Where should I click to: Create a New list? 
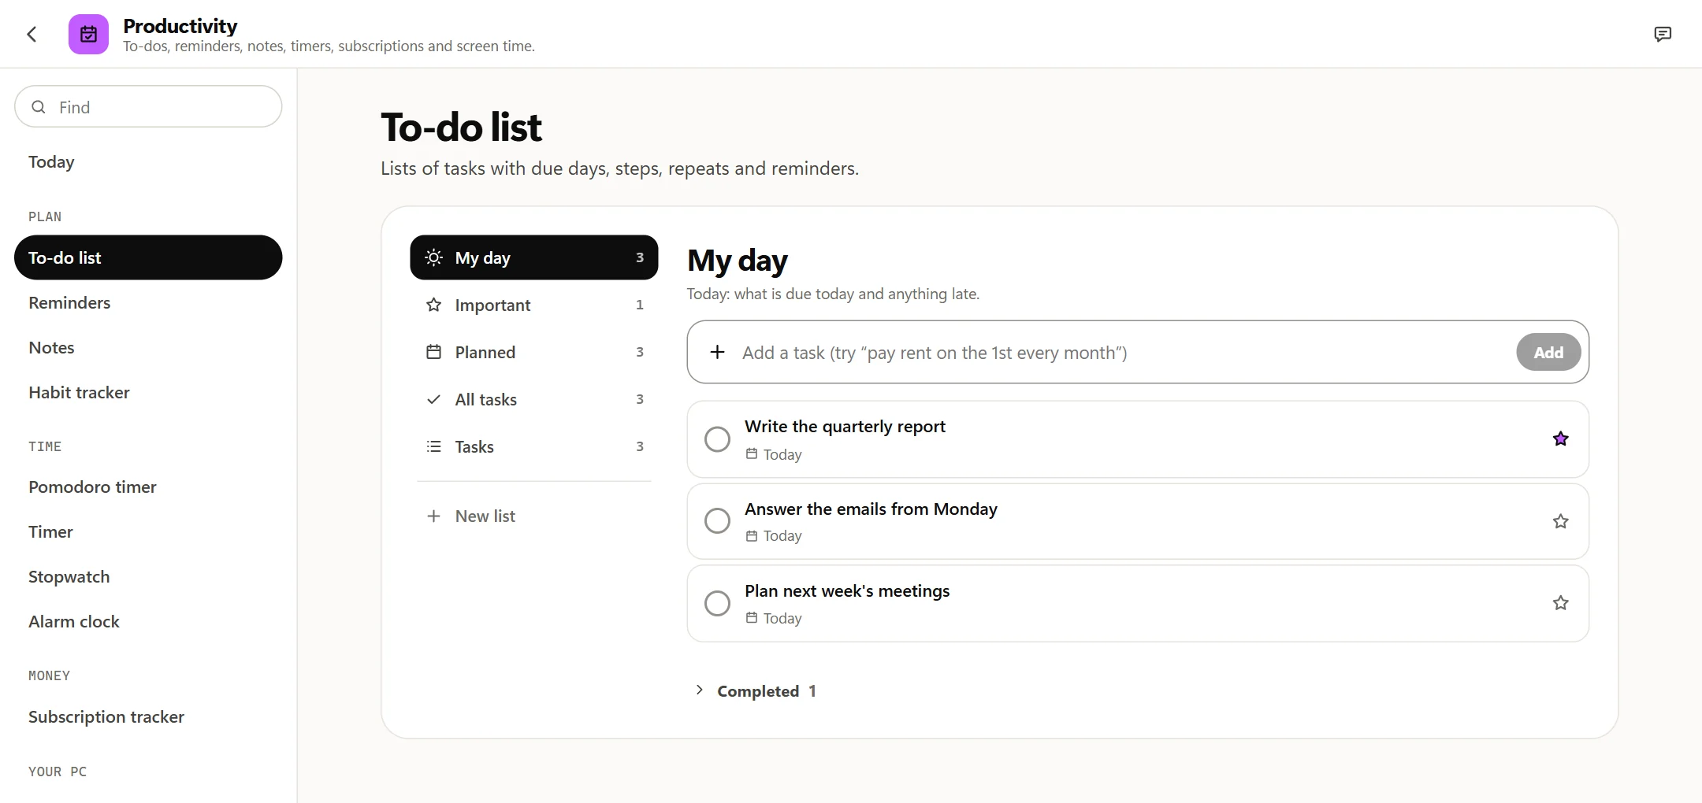click(x=534, y=516)
